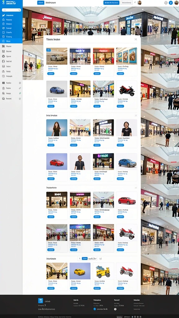Open the woman in black dress on blue background thumbnail

[57, 128]
